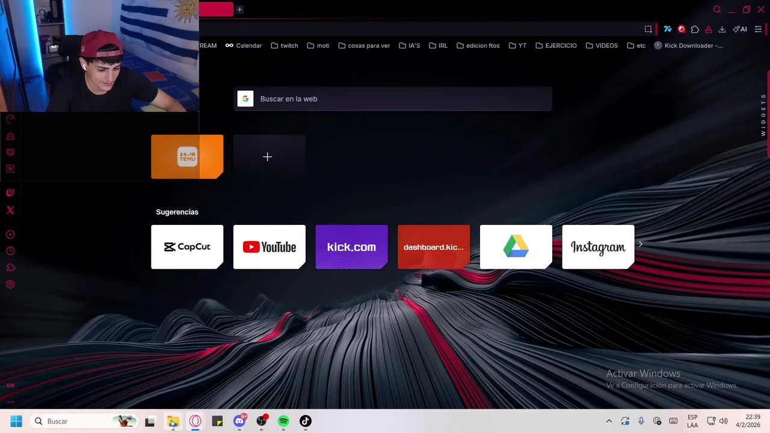Open the twitch bookmark folder
770x433 pixels.
[x=285, y=46]
